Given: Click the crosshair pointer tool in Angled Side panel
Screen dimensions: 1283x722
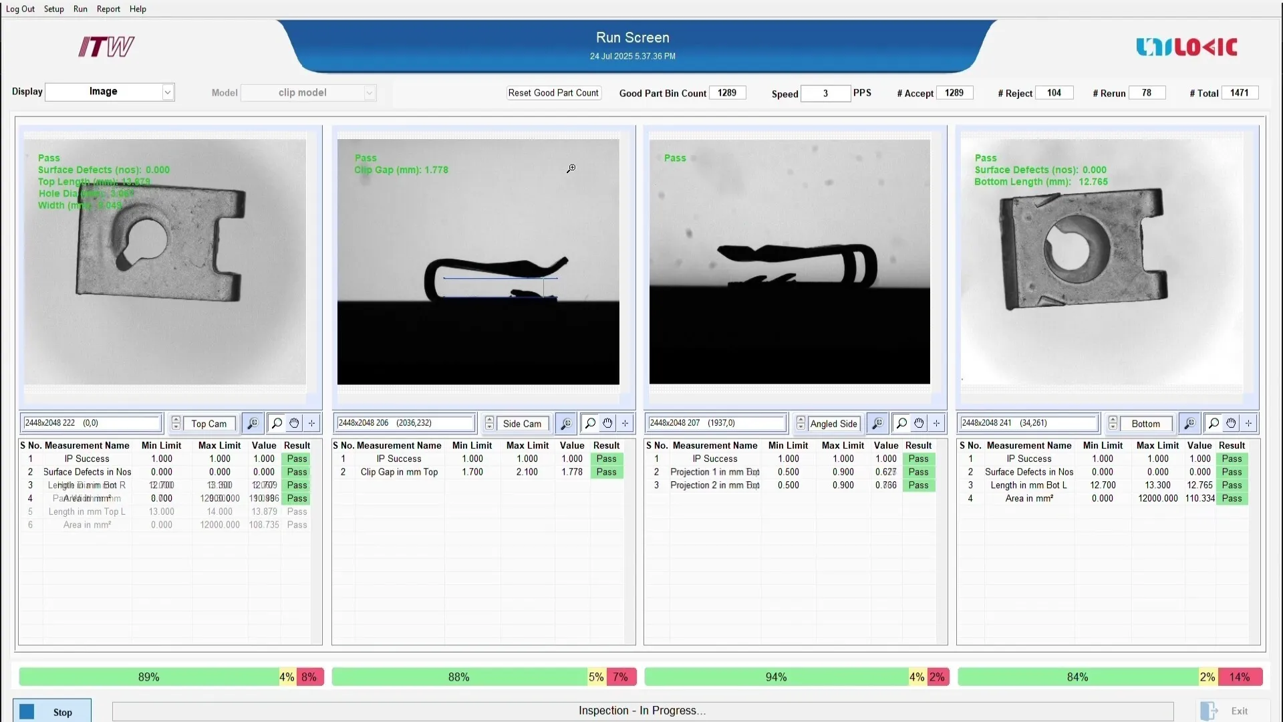Looking at the screenshot, I should click(x=937, y=423).
